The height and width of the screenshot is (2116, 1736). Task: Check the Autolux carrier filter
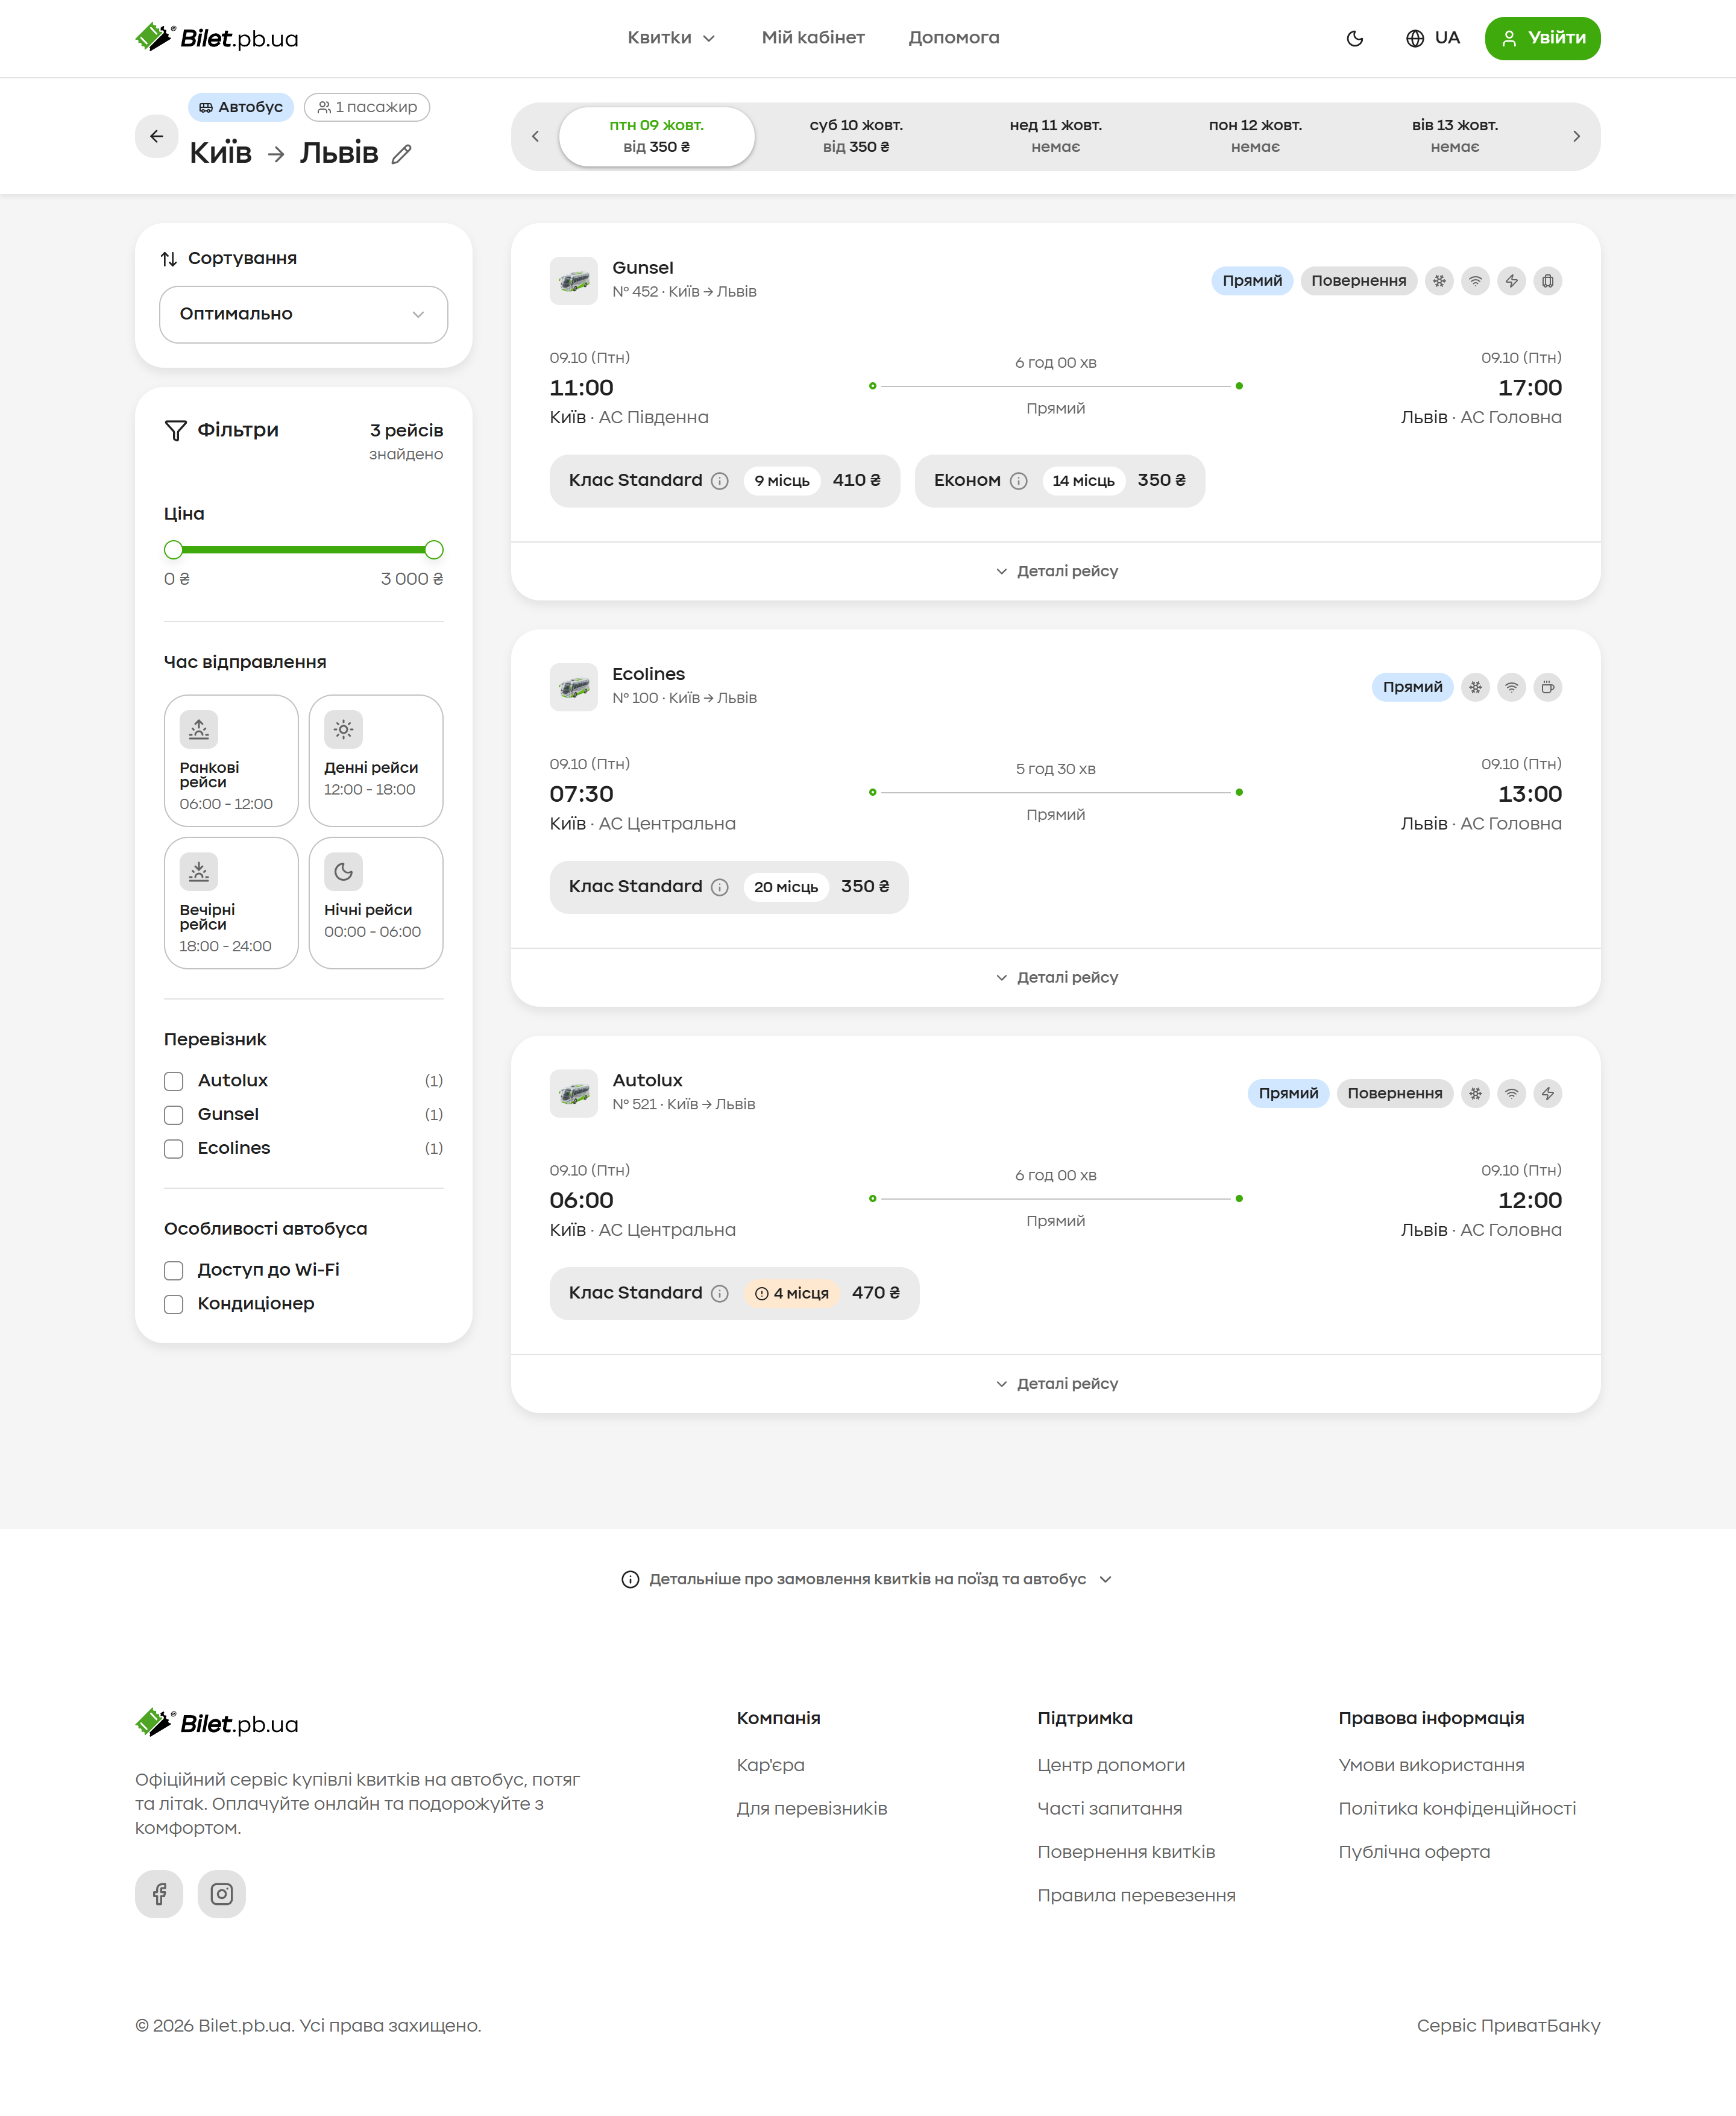pyautogui.click(x=174, y=1081)
